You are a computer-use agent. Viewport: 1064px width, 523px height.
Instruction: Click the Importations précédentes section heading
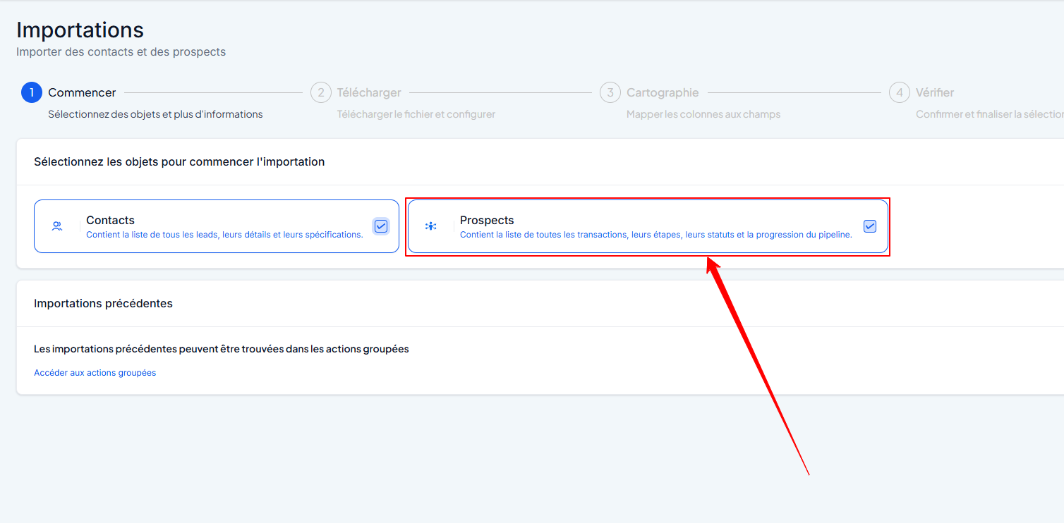coord(103,303)
